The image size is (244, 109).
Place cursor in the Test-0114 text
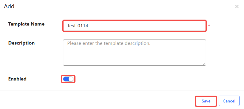[x=78, y=26]
